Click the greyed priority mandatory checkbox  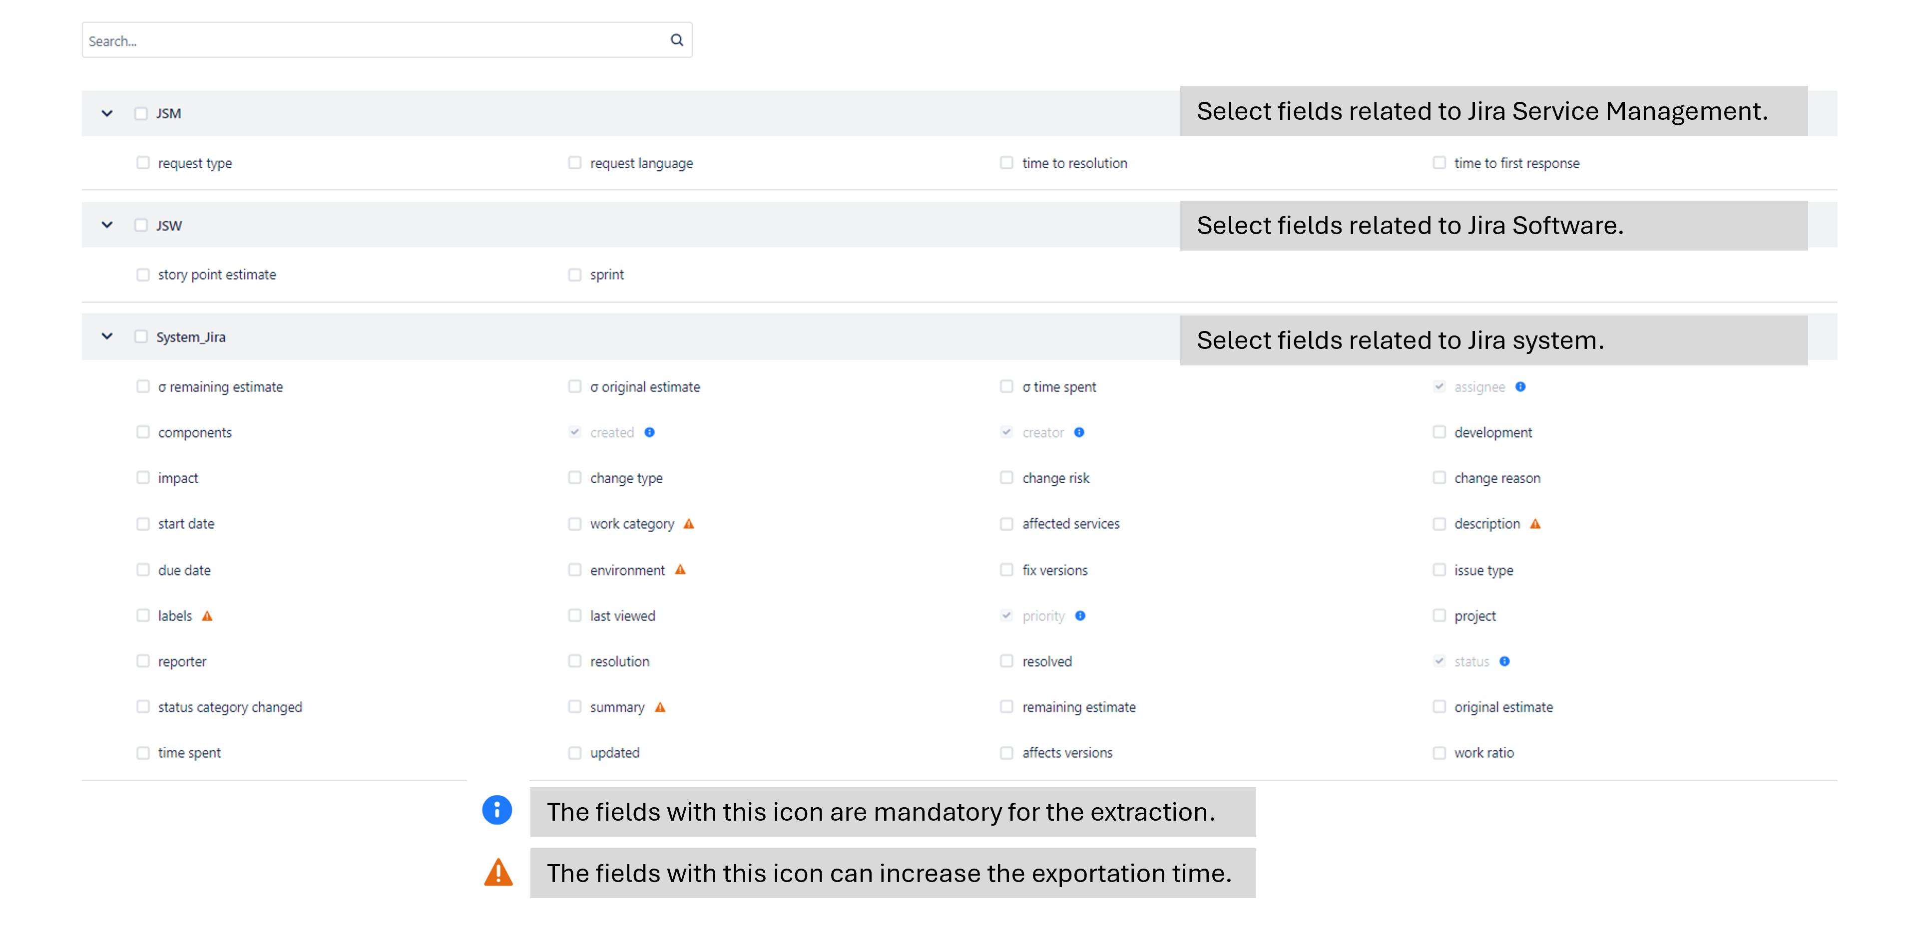tap(1006, 616)
